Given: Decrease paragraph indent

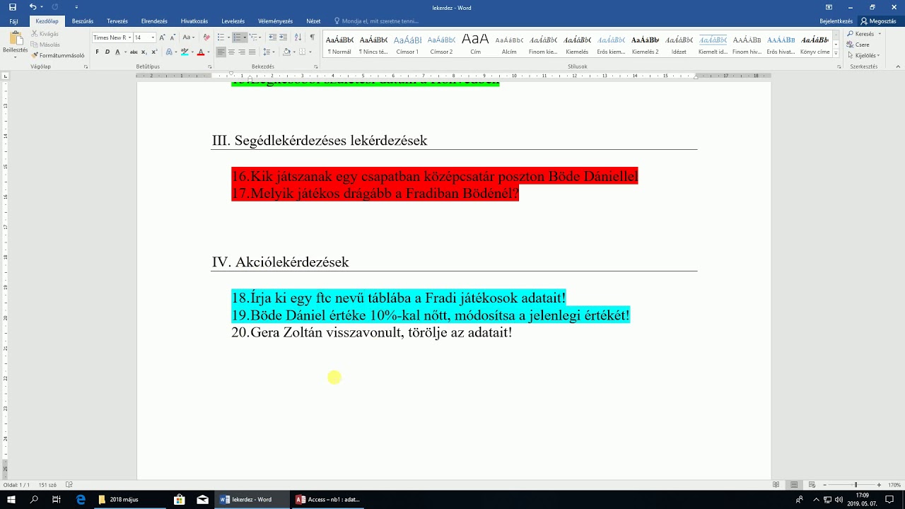Looking at the screenshot, I should coord(272,37).
